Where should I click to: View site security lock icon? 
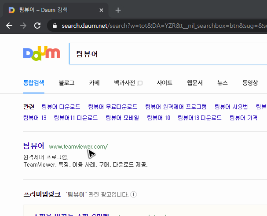click(55, 26)
